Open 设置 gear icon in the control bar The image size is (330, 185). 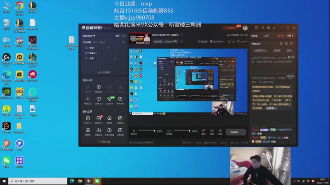point(220,132)
